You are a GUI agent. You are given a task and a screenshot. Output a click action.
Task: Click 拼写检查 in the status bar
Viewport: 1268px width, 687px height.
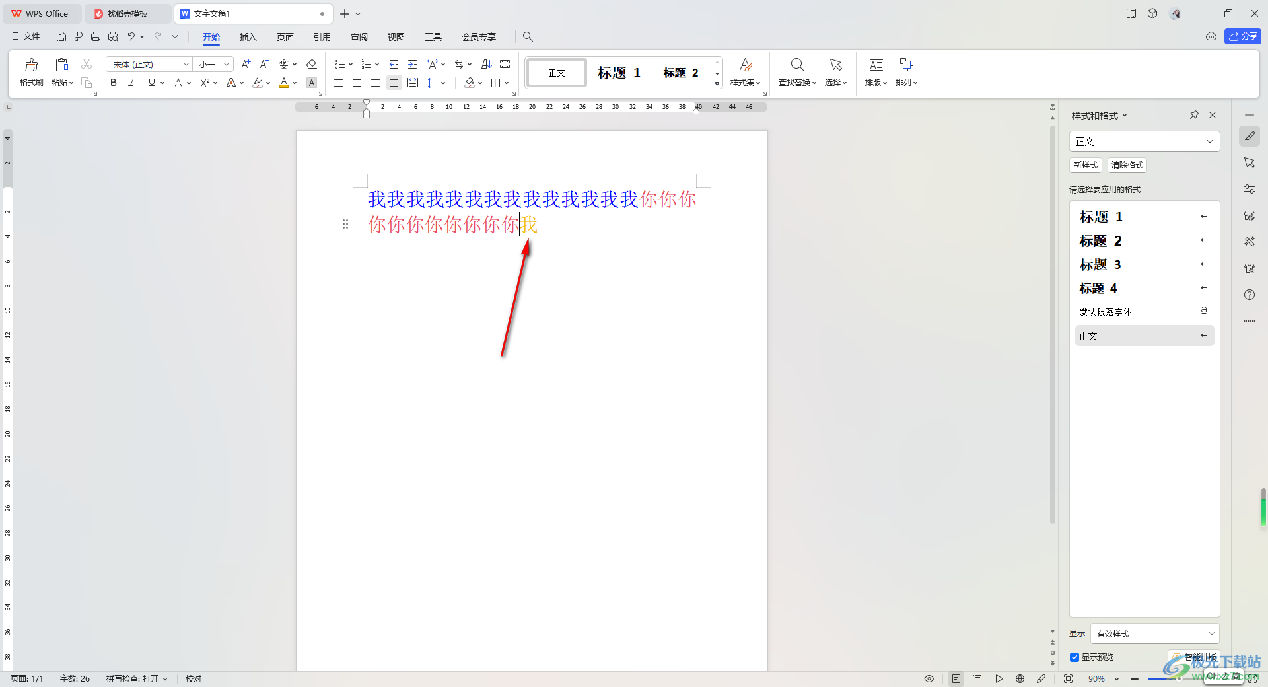pos(137,678)
